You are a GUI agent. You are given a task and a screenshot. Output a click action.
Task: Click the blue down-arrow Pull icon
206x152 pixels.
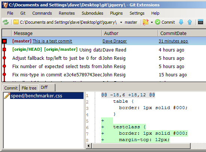[181, 22]
